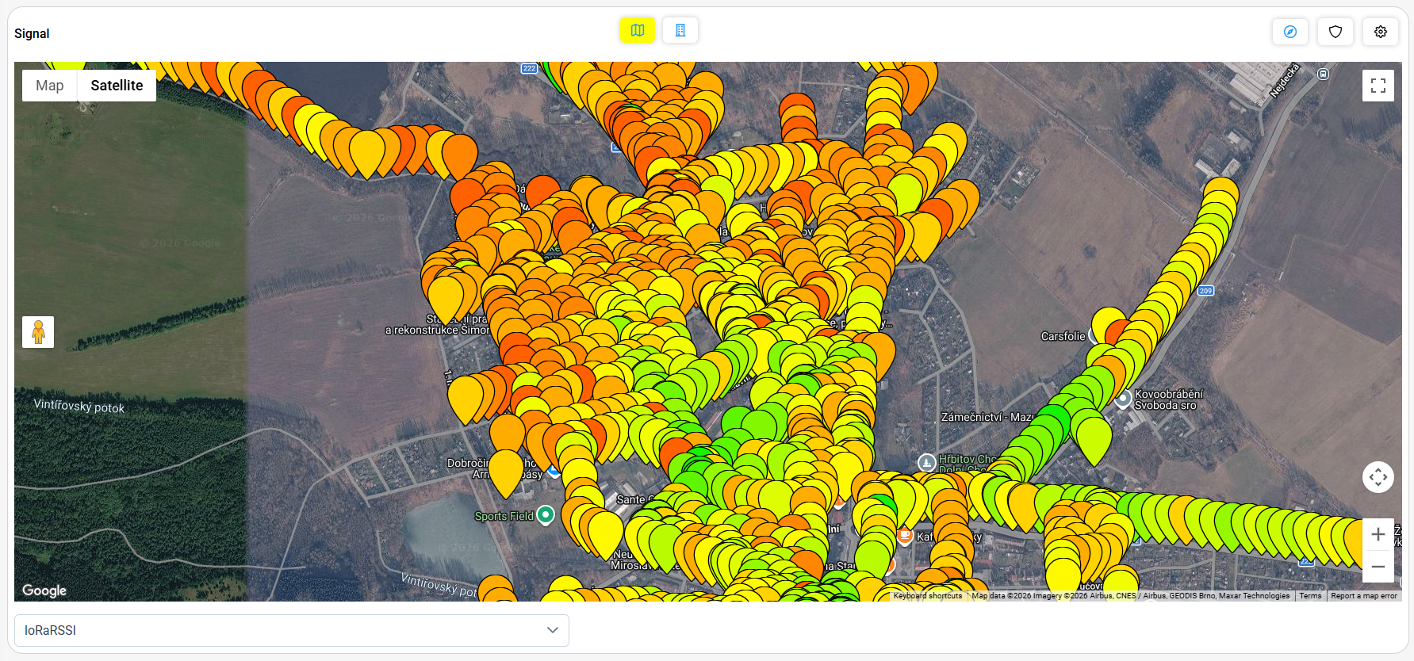Switch to the building view icon

tap(680, 30)
